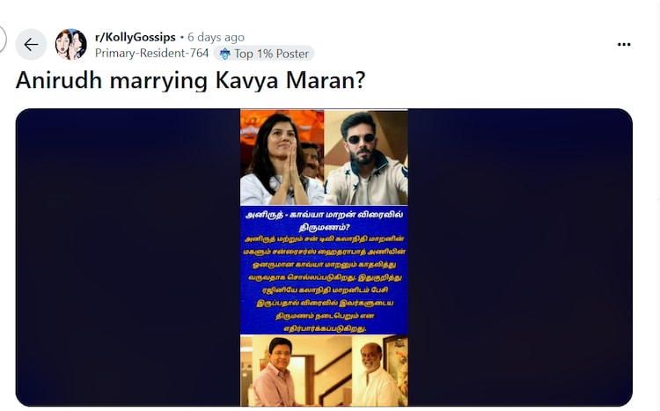Click the partial circular button at left edge
This screenshot has width=660, height=411.
[x=3, y=40]
